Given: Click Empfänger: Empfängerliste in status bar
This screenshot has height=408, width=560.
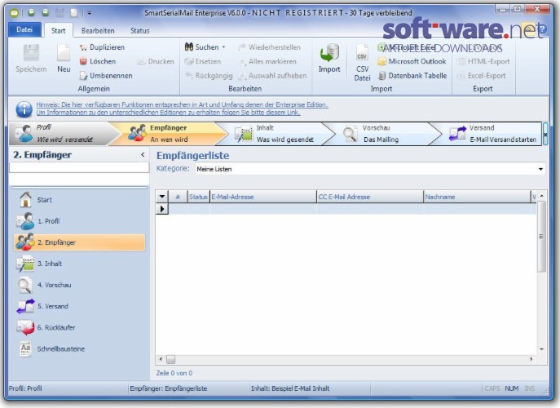Looking at the screenshot, I should tap(168, 388).
